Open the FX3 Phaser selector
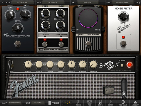The height and width of the screenshot is (106, 141). [x=88, y=2]
